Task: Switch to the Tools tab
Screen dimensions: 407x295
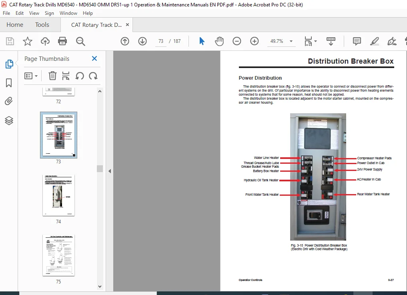Action: pos(42,25)
